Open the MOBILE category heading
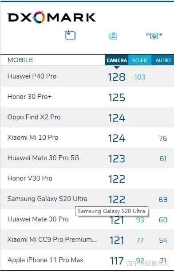This screenshot has width=174, height=272. coord(20,60)
